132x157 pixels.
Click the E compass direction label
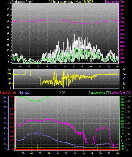pos(124,83)
